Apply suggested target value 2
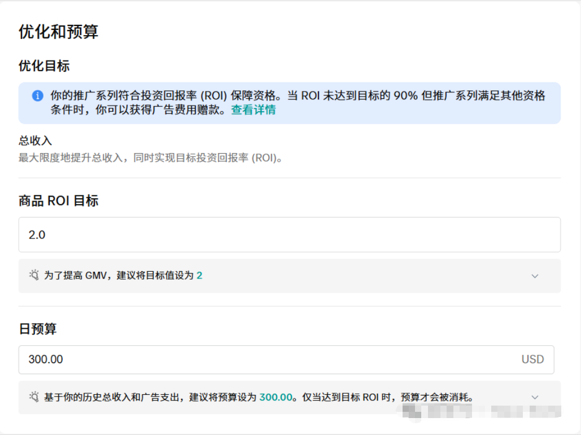 tap(199, 276)
